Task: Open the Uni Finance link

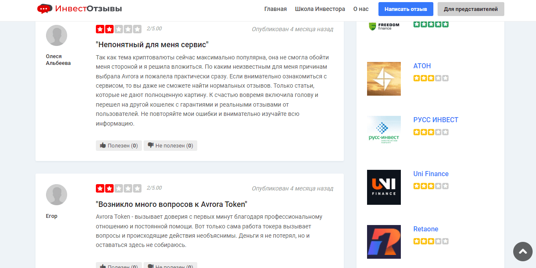Action: 431,174
